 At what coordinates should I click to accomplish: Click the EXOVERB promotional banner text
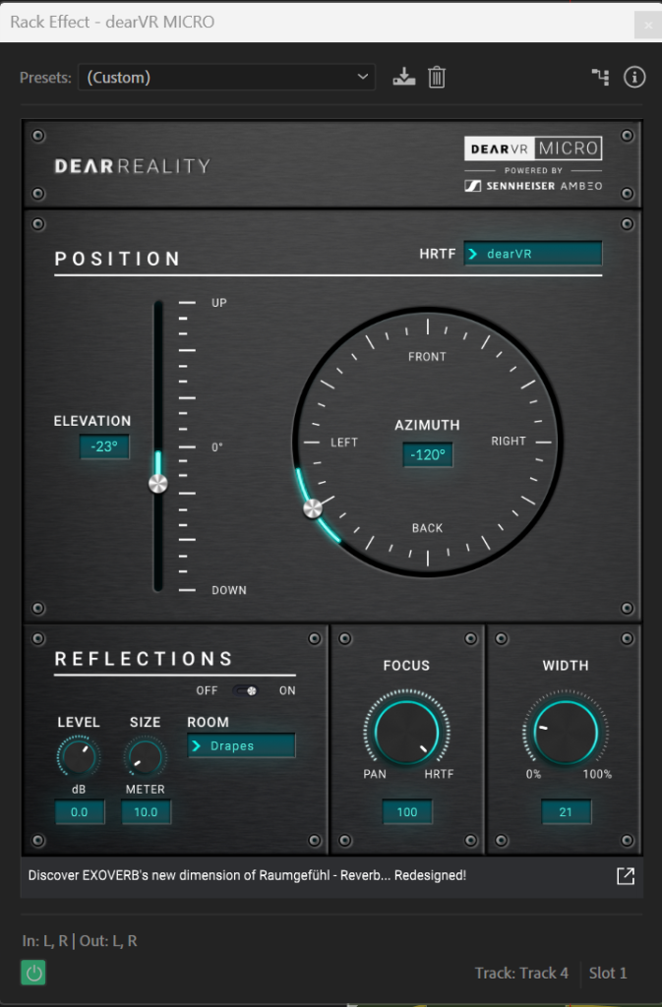pyautogui.click(x=246, y=875)
